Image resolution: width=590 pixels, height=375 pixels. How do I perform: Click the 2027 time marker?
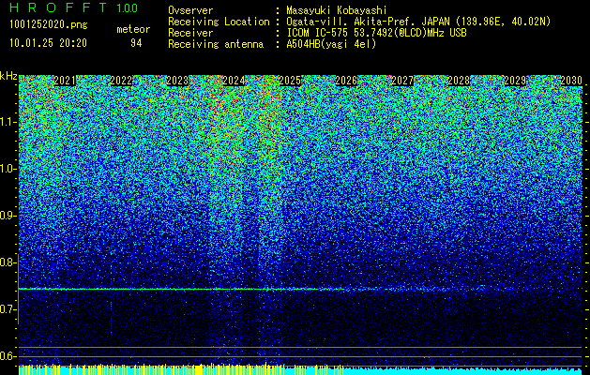coord(402,81)
